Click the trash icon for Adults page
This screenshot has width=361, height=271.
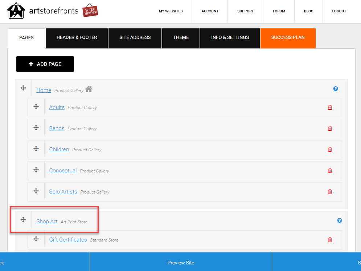(330, 107)
